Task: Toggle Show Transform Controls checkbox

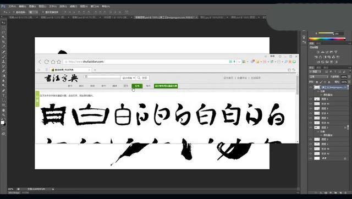Action: [43, 12]
